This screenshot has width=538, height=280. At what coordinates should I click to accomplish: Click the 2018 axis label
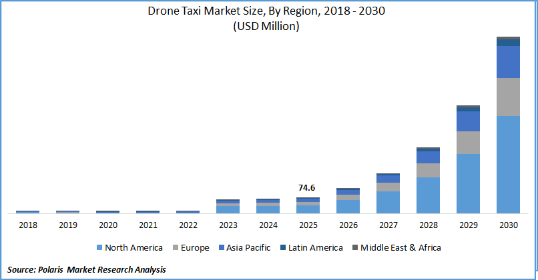pos(28,225)
